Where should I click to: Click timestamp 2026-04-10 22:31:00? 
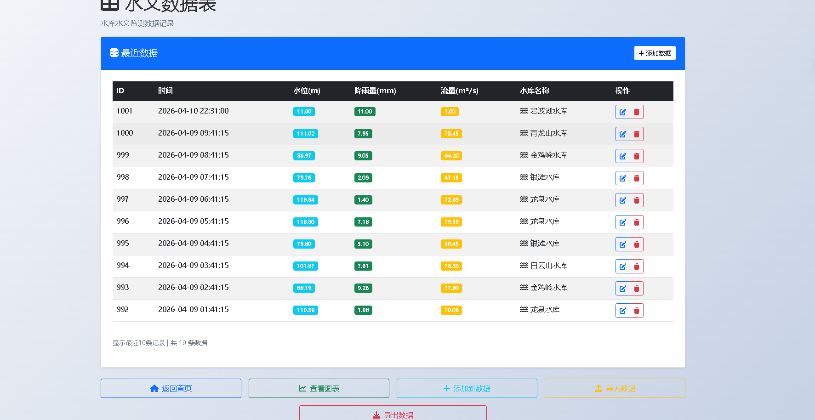tap(194, 111)
